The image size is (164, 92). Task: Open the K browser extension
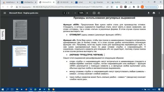(125, 7)
